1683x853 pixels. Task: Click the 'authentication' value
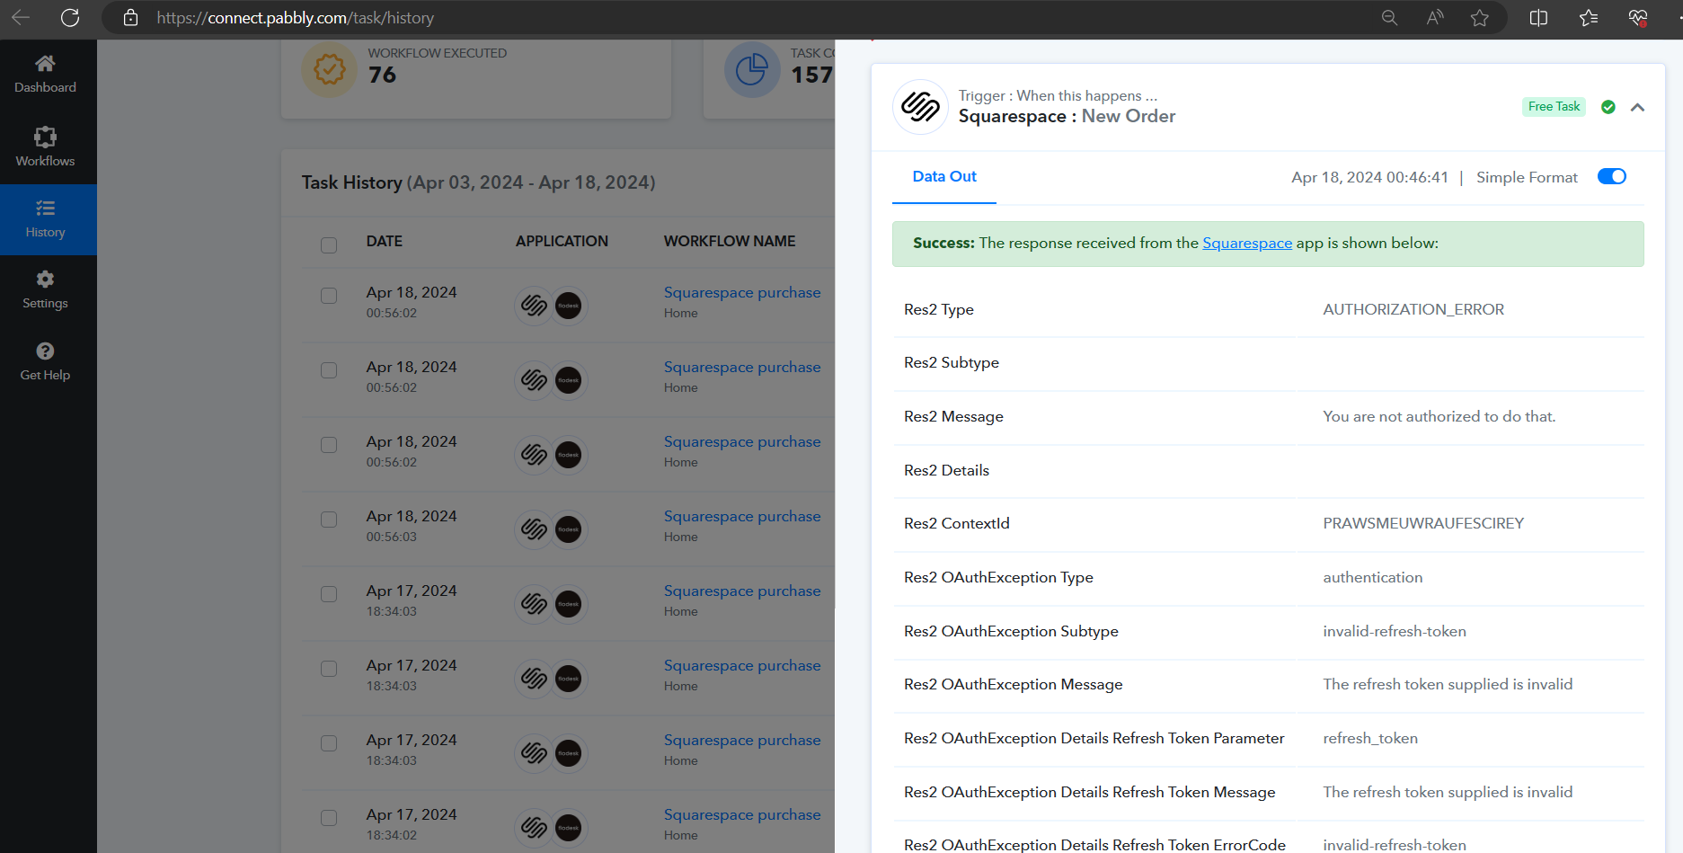click(1373, 578)
